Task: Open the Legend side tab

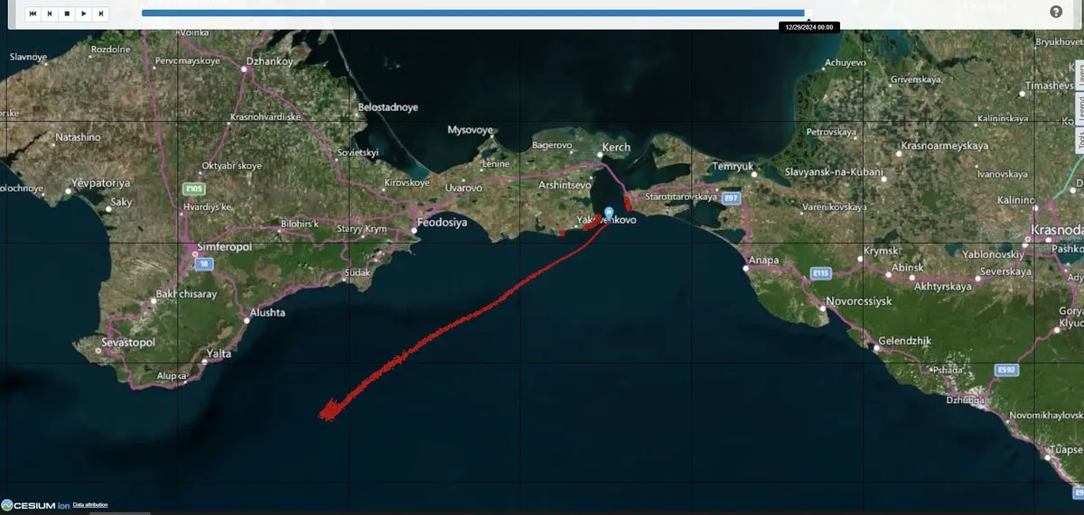Action: tap(1079, 108)
